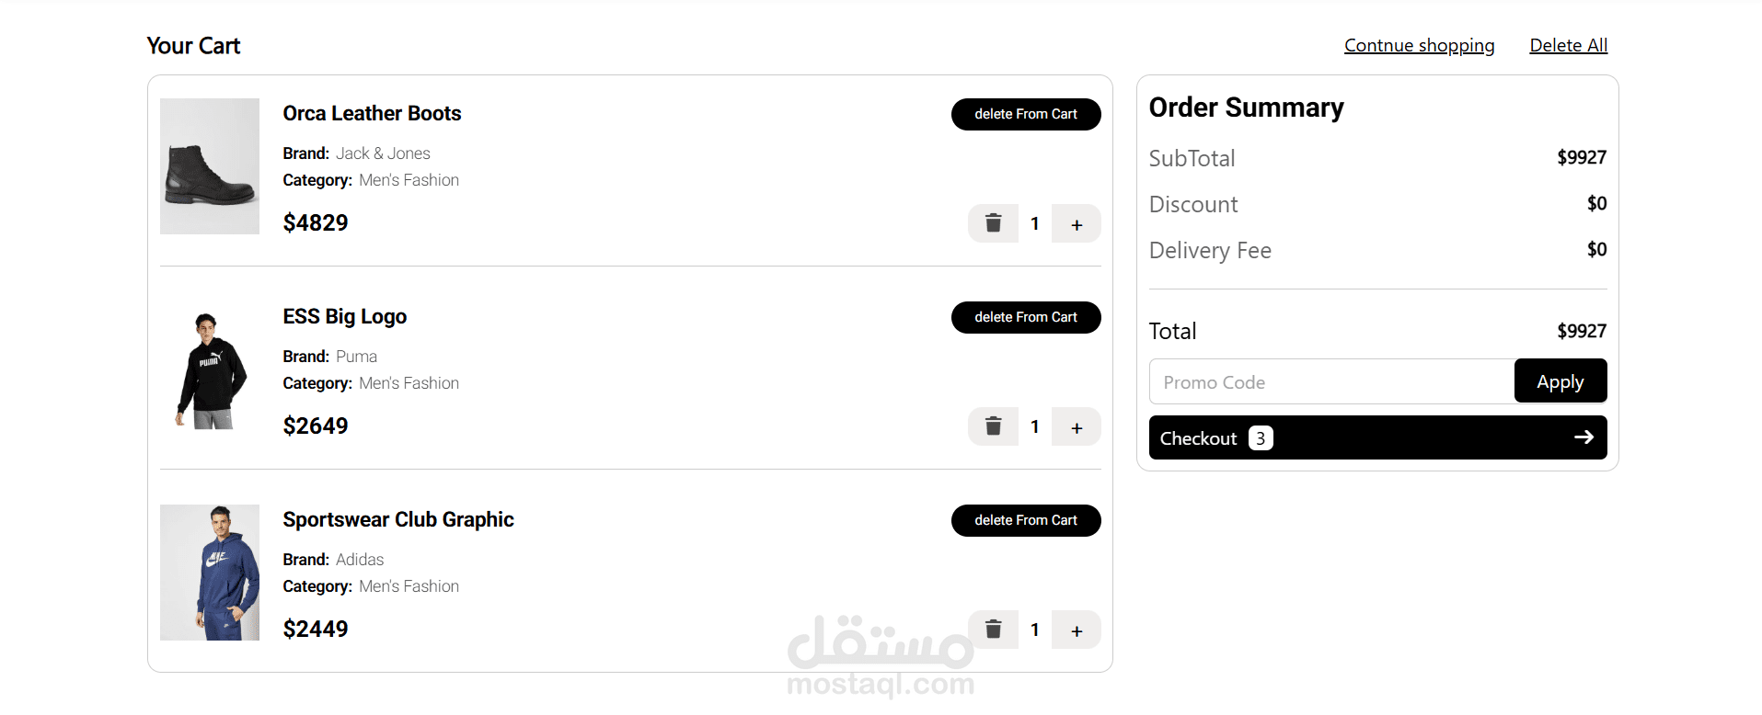Viewport: 1762px width, 715px height.
Task: Click the arrow icon on Checkout bar
Action: pyautogui.click(x=1583, y=437)
